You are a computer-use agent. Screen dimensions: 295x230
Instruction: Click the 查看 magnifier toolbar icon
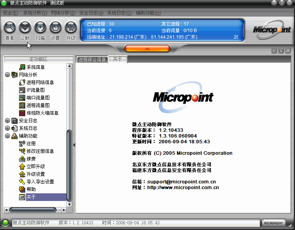click(x=10, y=28)
